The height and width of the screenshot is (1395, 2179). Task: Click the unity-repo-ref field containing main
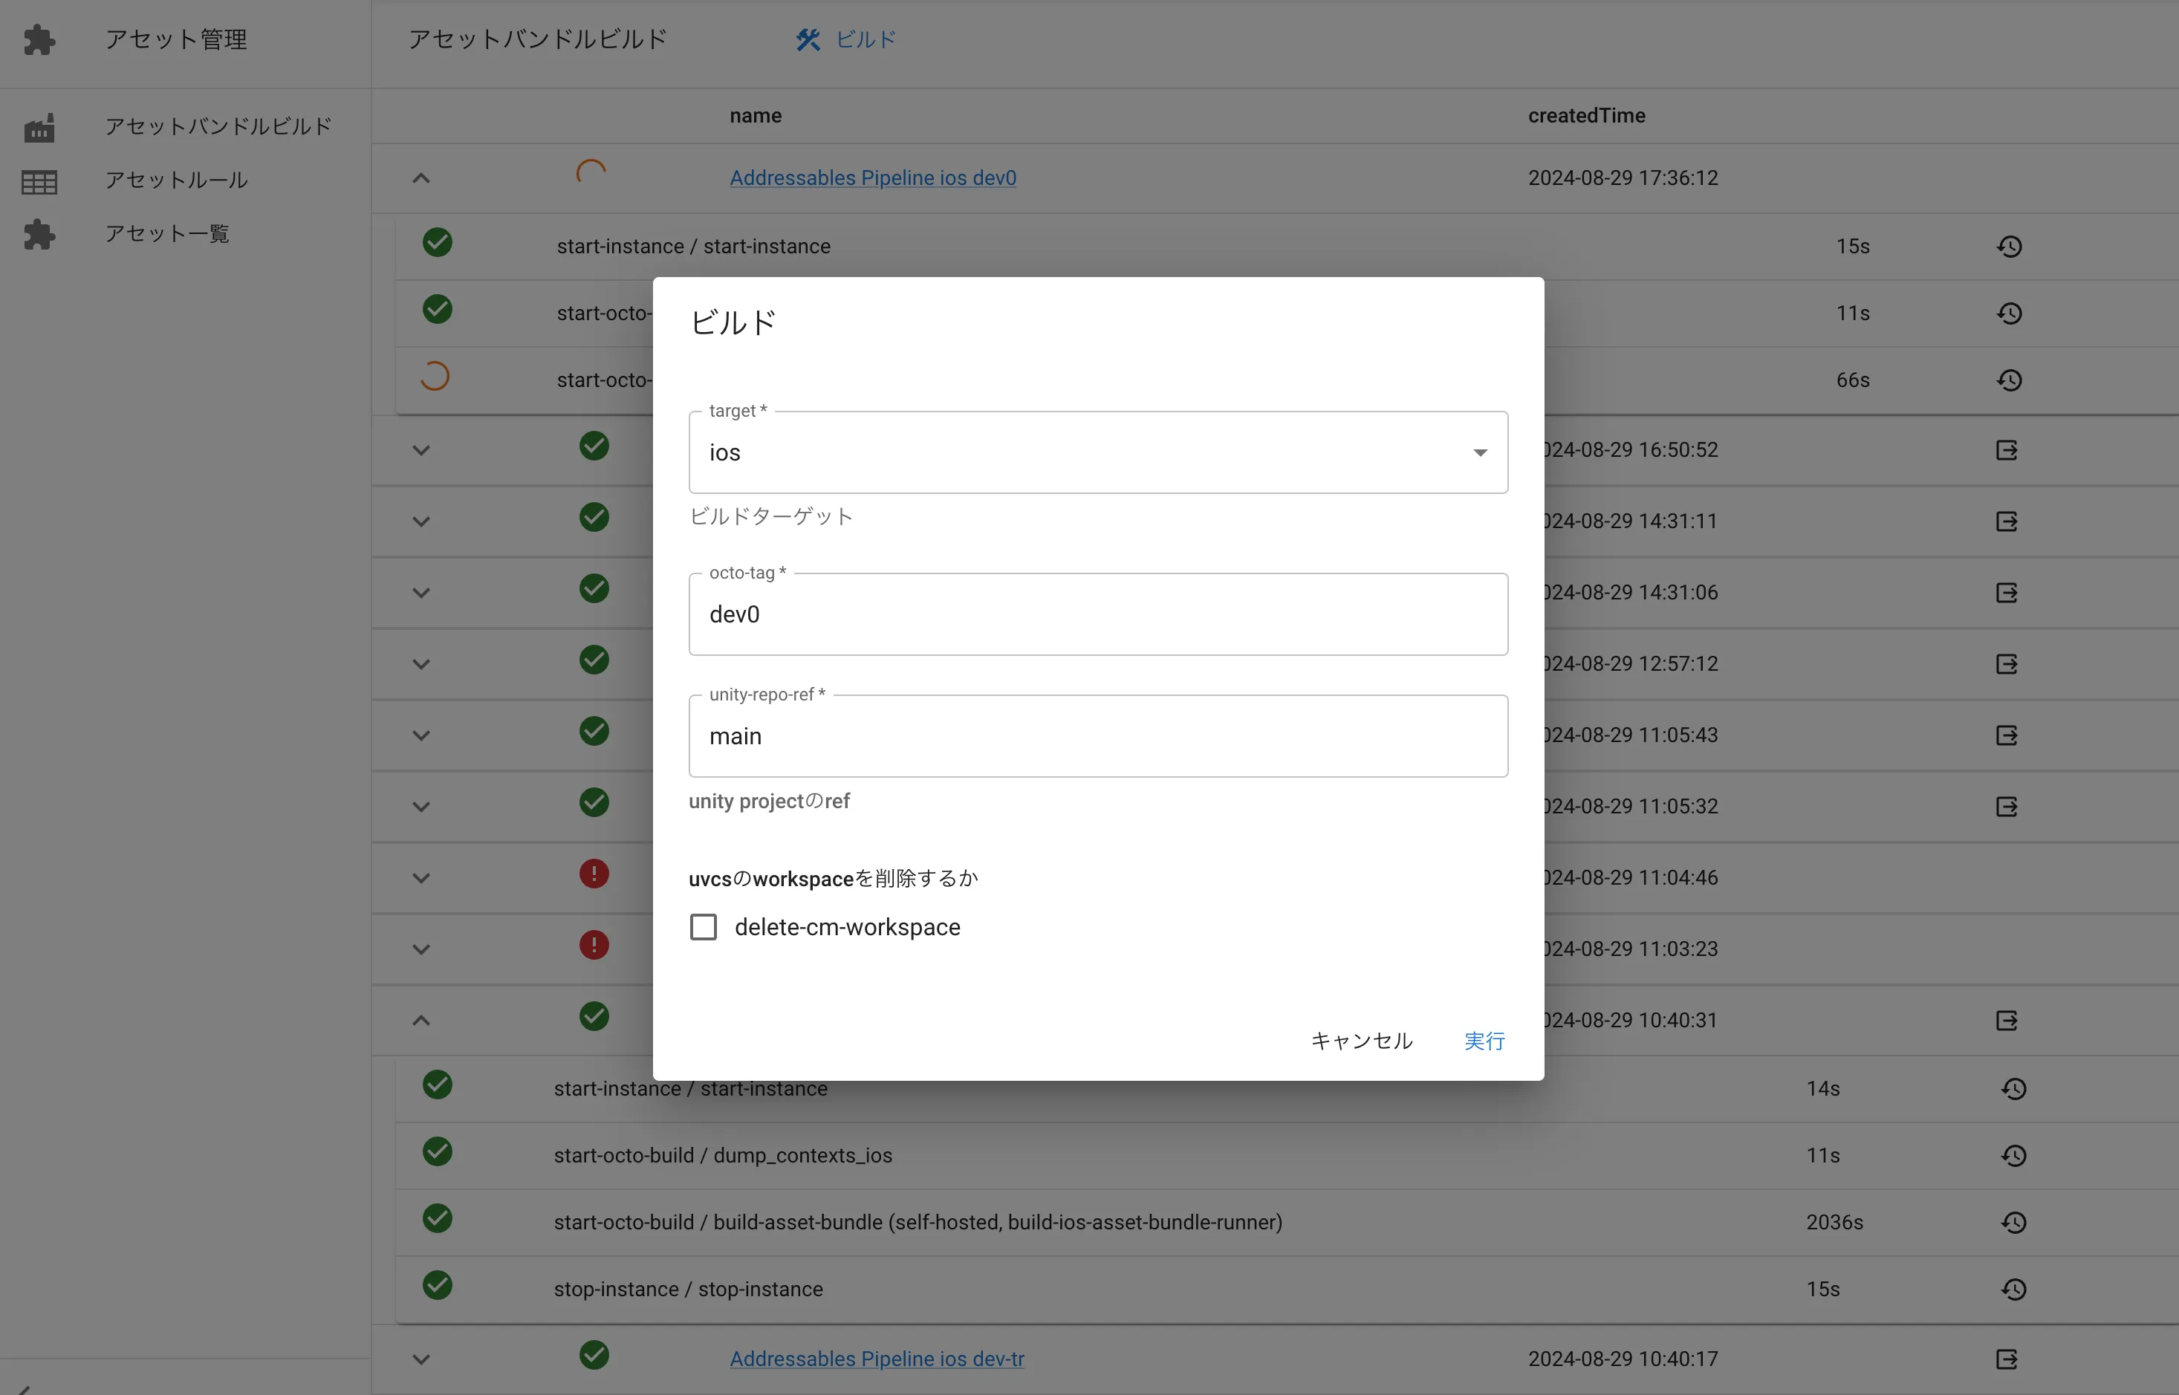coord(1097,736)
